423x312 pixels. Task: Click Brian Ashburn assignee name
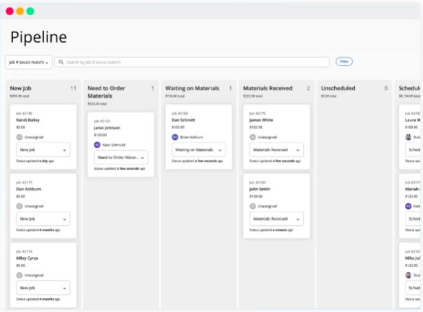pyautogui.click(x=192, y=137)
